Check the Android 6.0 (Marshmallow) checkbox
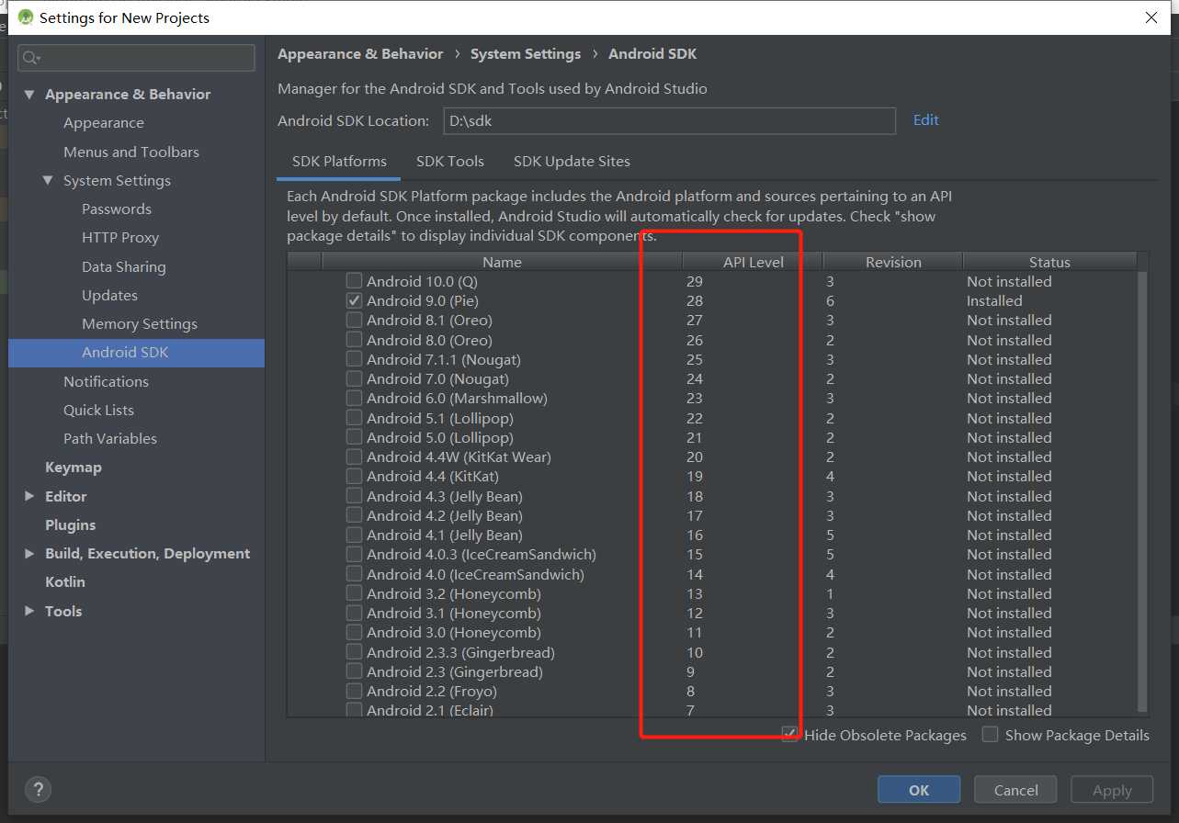 pyautogui.click(x=354, y=398)
